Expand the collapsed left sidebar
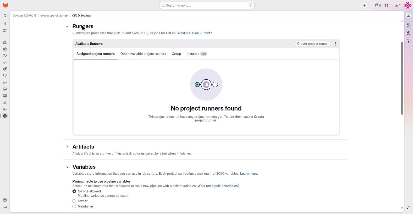Screen dimensions: 413x214 5,207
